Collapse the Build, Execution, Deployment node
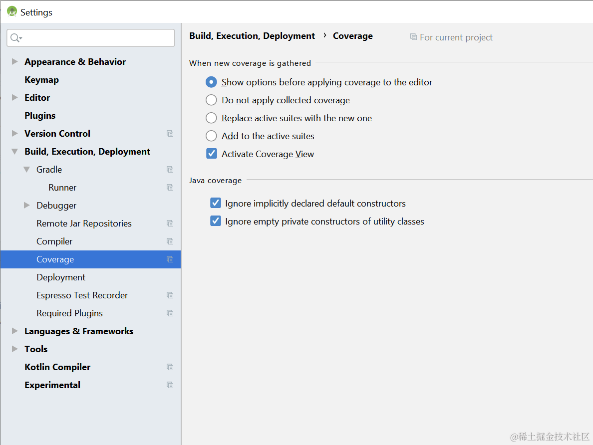This screenshot has height=445, width=593. click(14, 151)
